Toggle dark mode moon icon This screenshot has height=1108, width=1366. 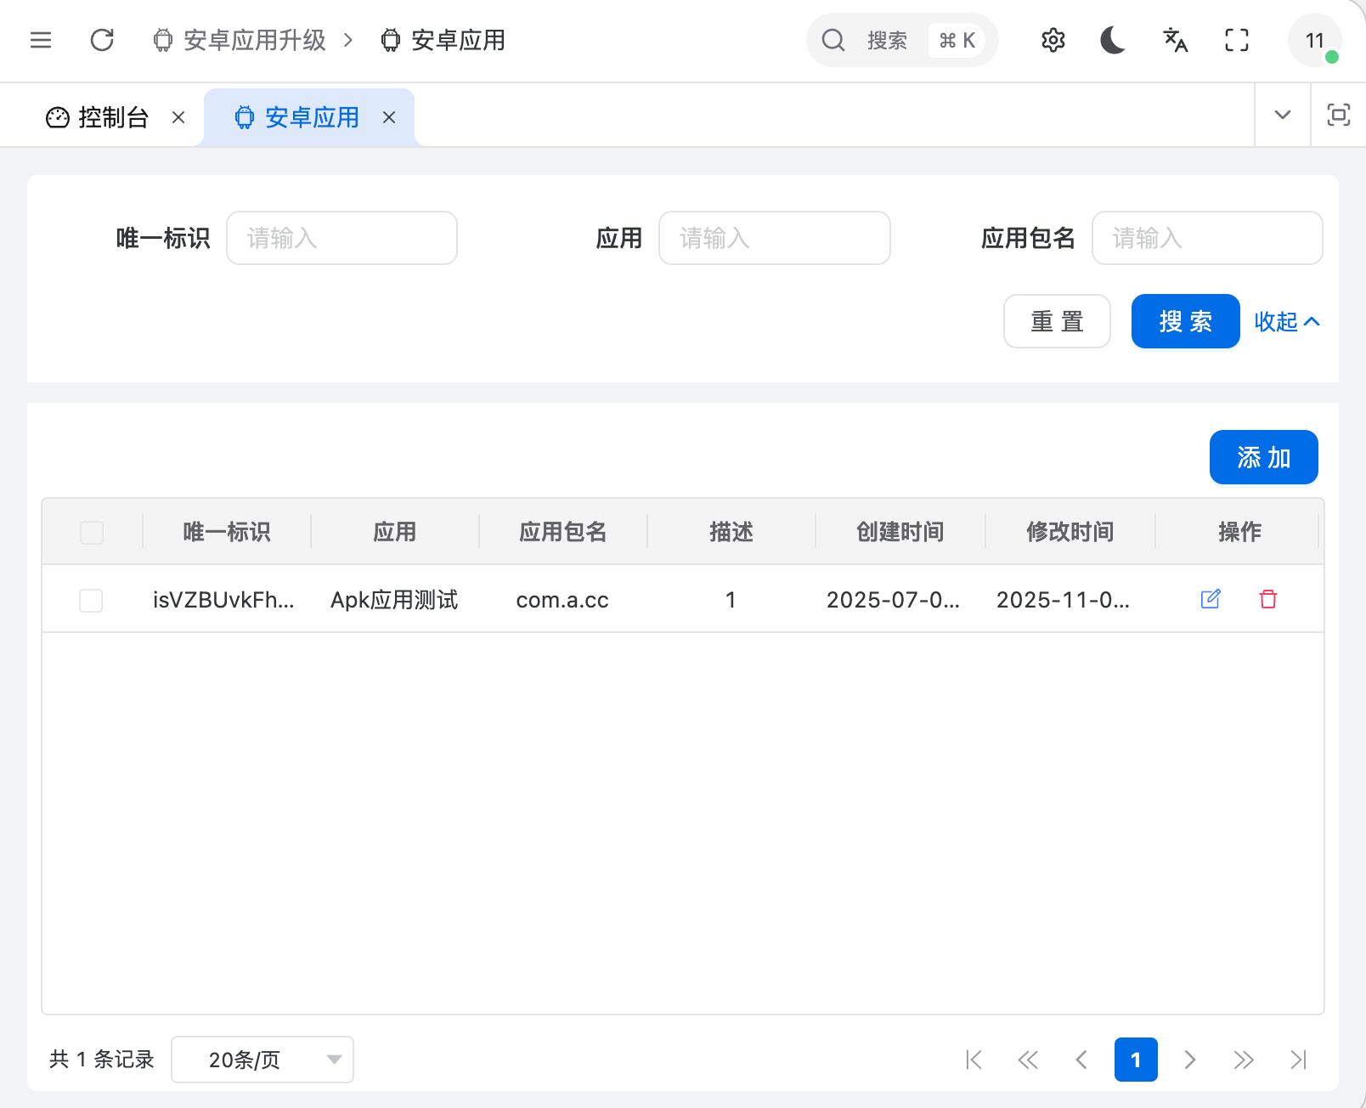point(1113,40)
